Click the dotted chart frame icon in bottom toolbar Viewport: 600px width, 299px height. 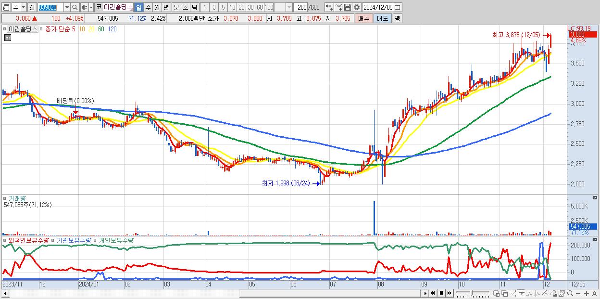pyautogui.click(x=512, y=293)
